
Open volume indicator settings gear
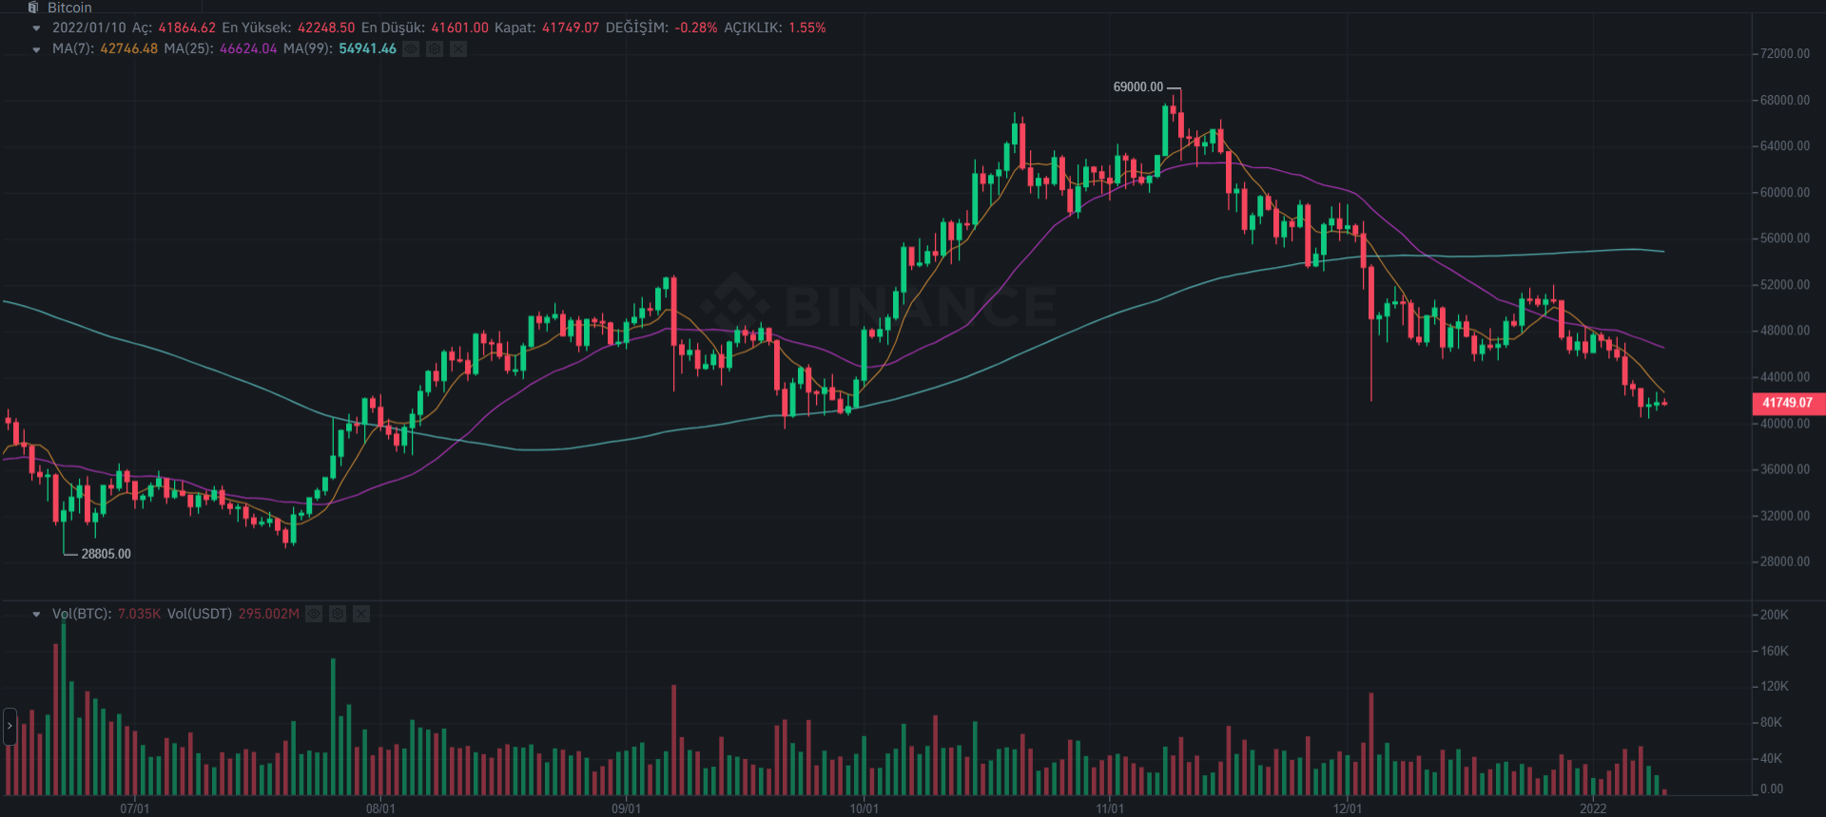[x=338, y=614]
